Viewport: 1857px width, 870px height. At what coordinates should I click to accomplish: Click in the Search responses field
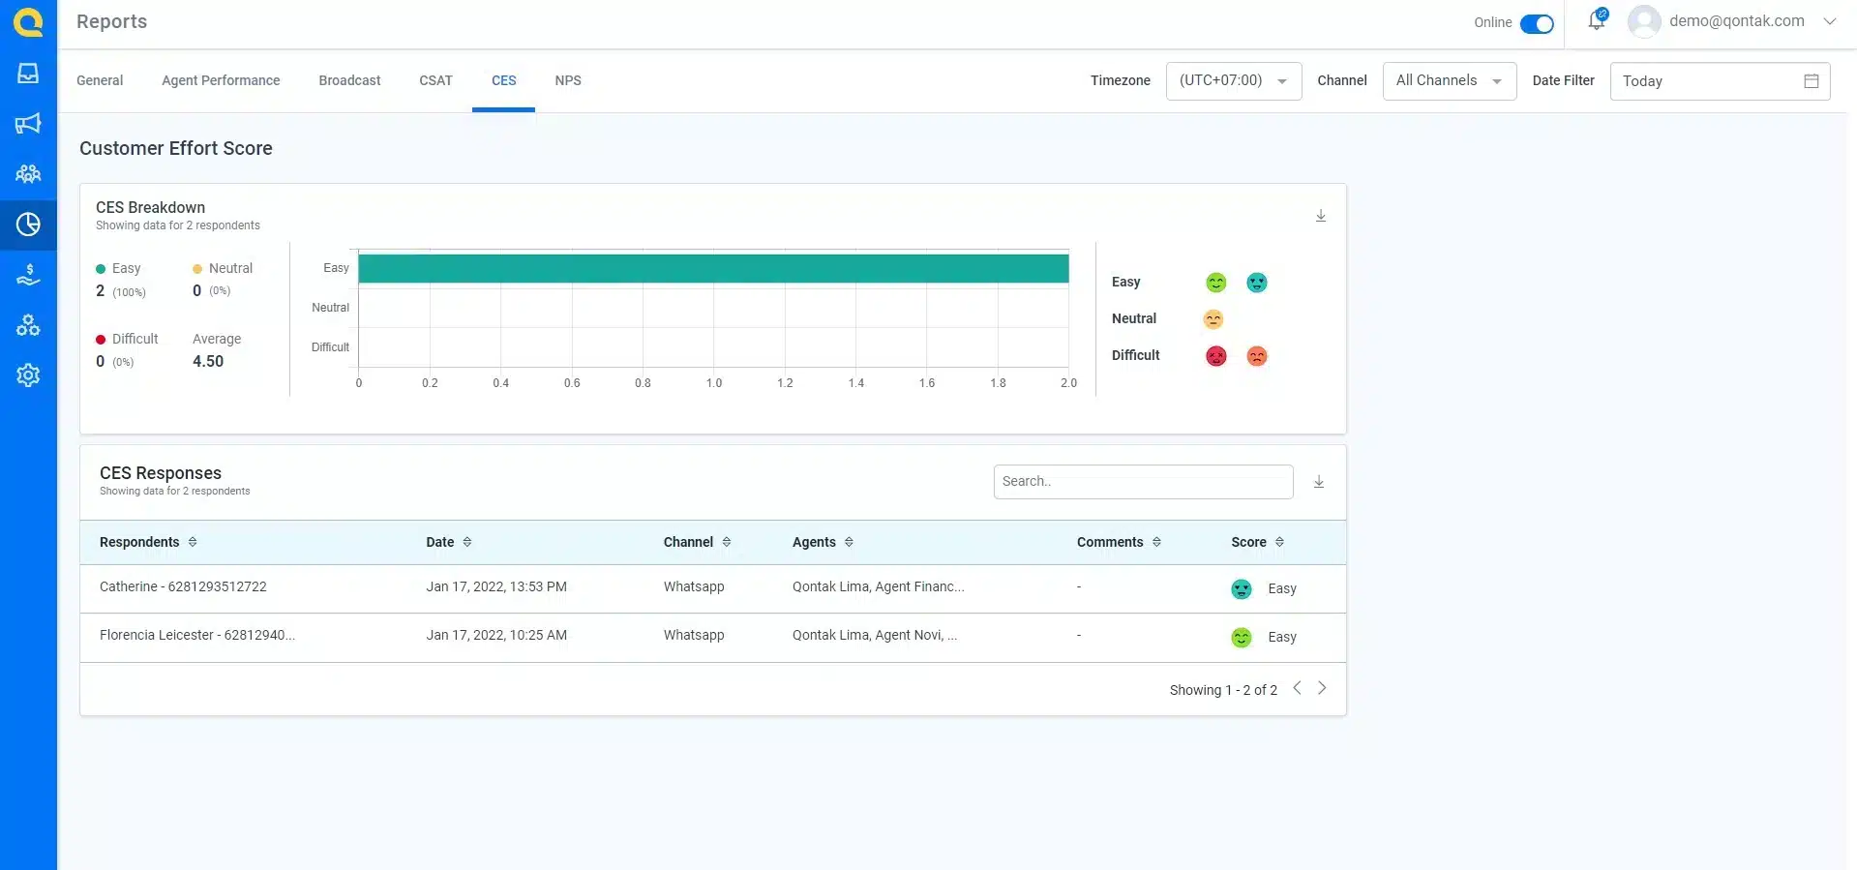click(x=1143, y=482)
